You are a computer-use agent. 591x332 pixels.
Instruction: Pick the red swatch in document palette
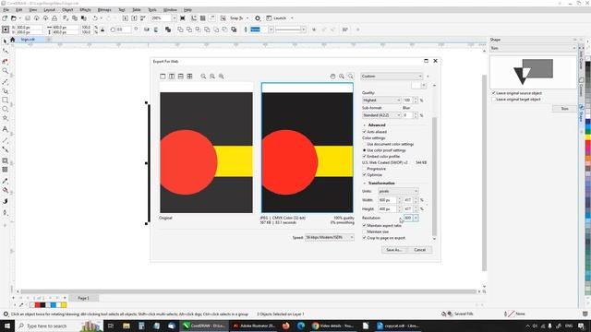38,305
